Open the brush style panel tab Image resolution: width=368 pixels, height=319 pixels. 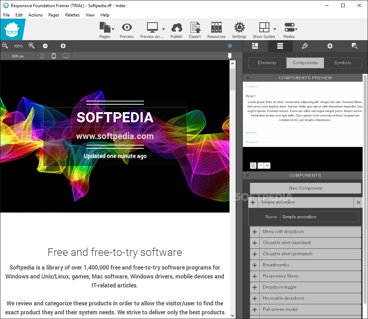click(x=305, y=46)
